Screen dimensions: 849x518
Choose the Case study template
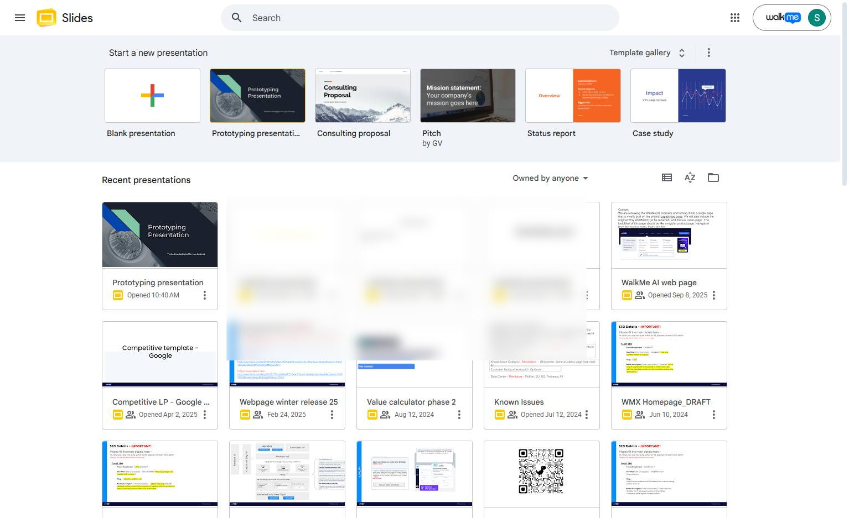pos(678,96)
